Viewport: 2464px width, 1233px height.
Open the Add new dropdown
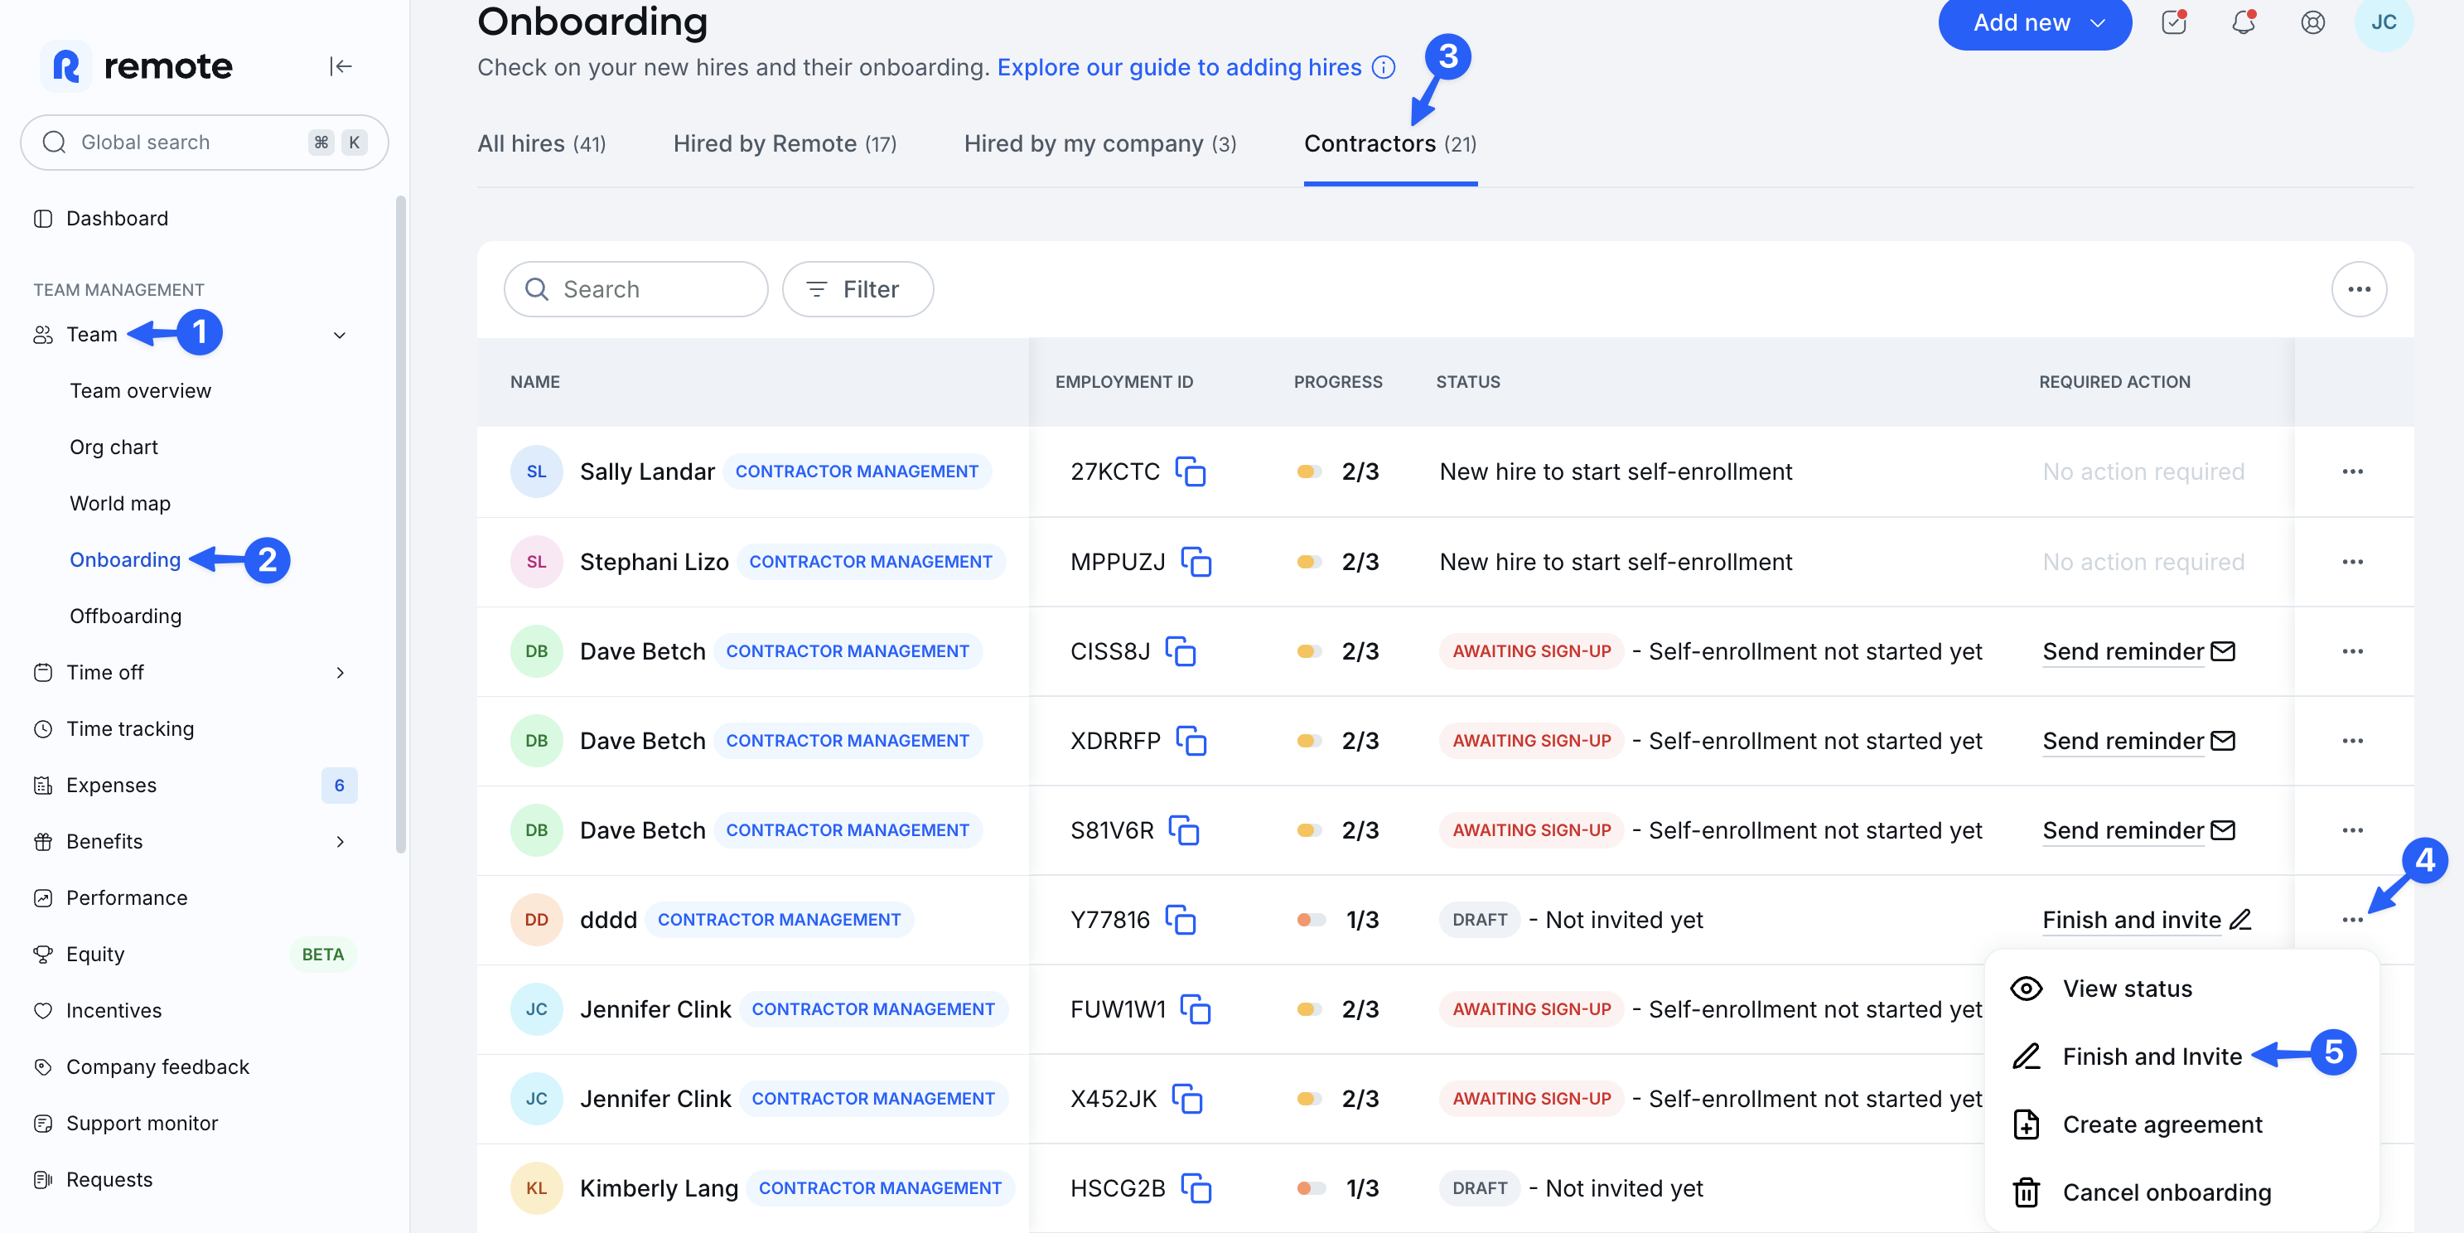[x=2035, y=22]
